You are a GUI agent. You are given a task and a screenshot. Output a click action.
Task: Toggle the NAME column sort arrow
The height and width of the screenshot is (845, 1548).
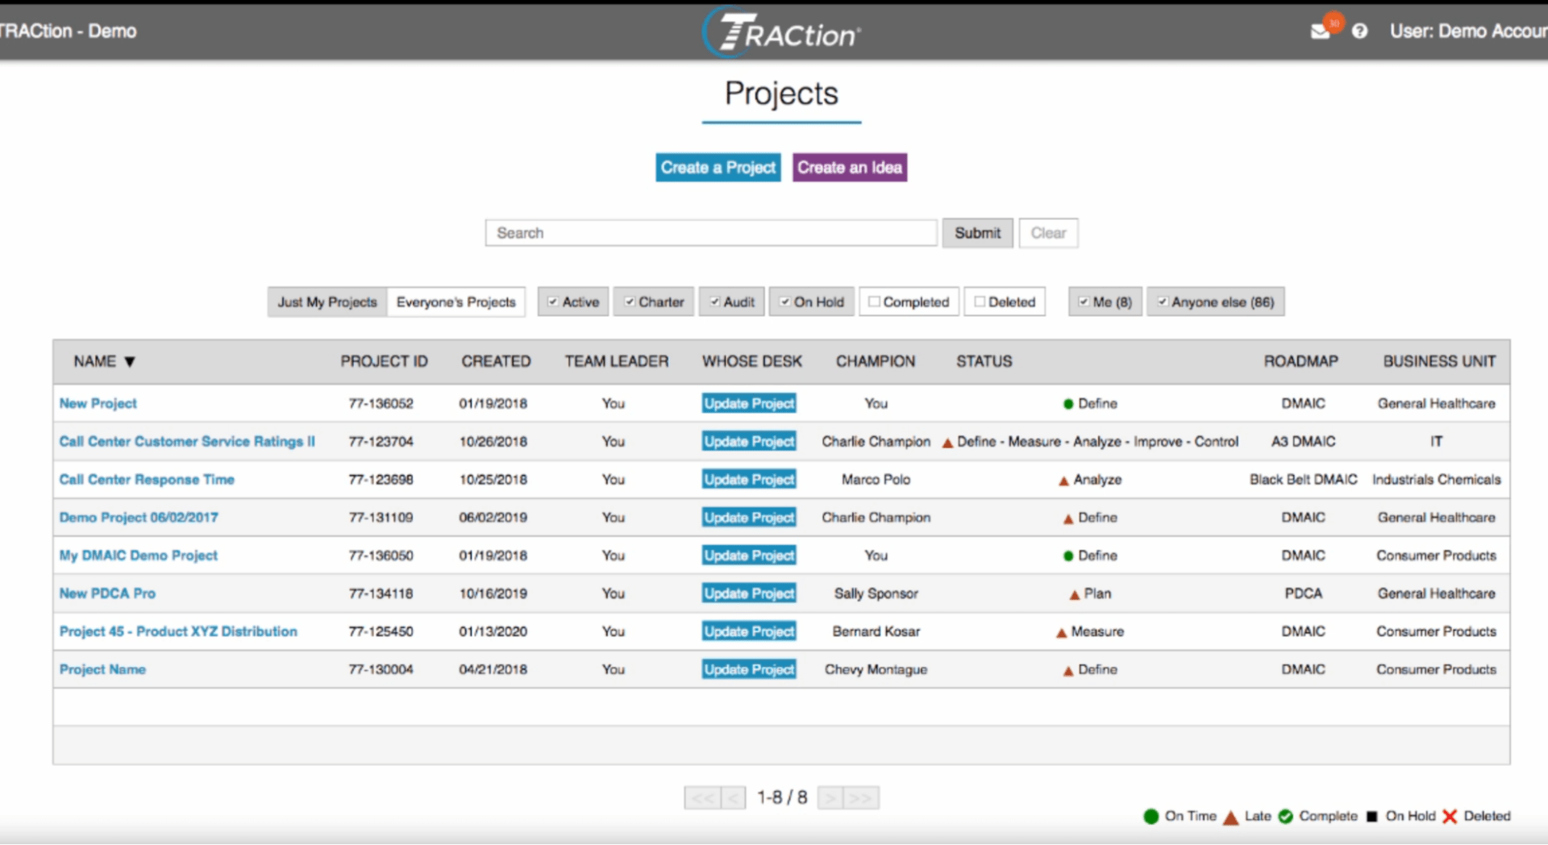point(131,362)
